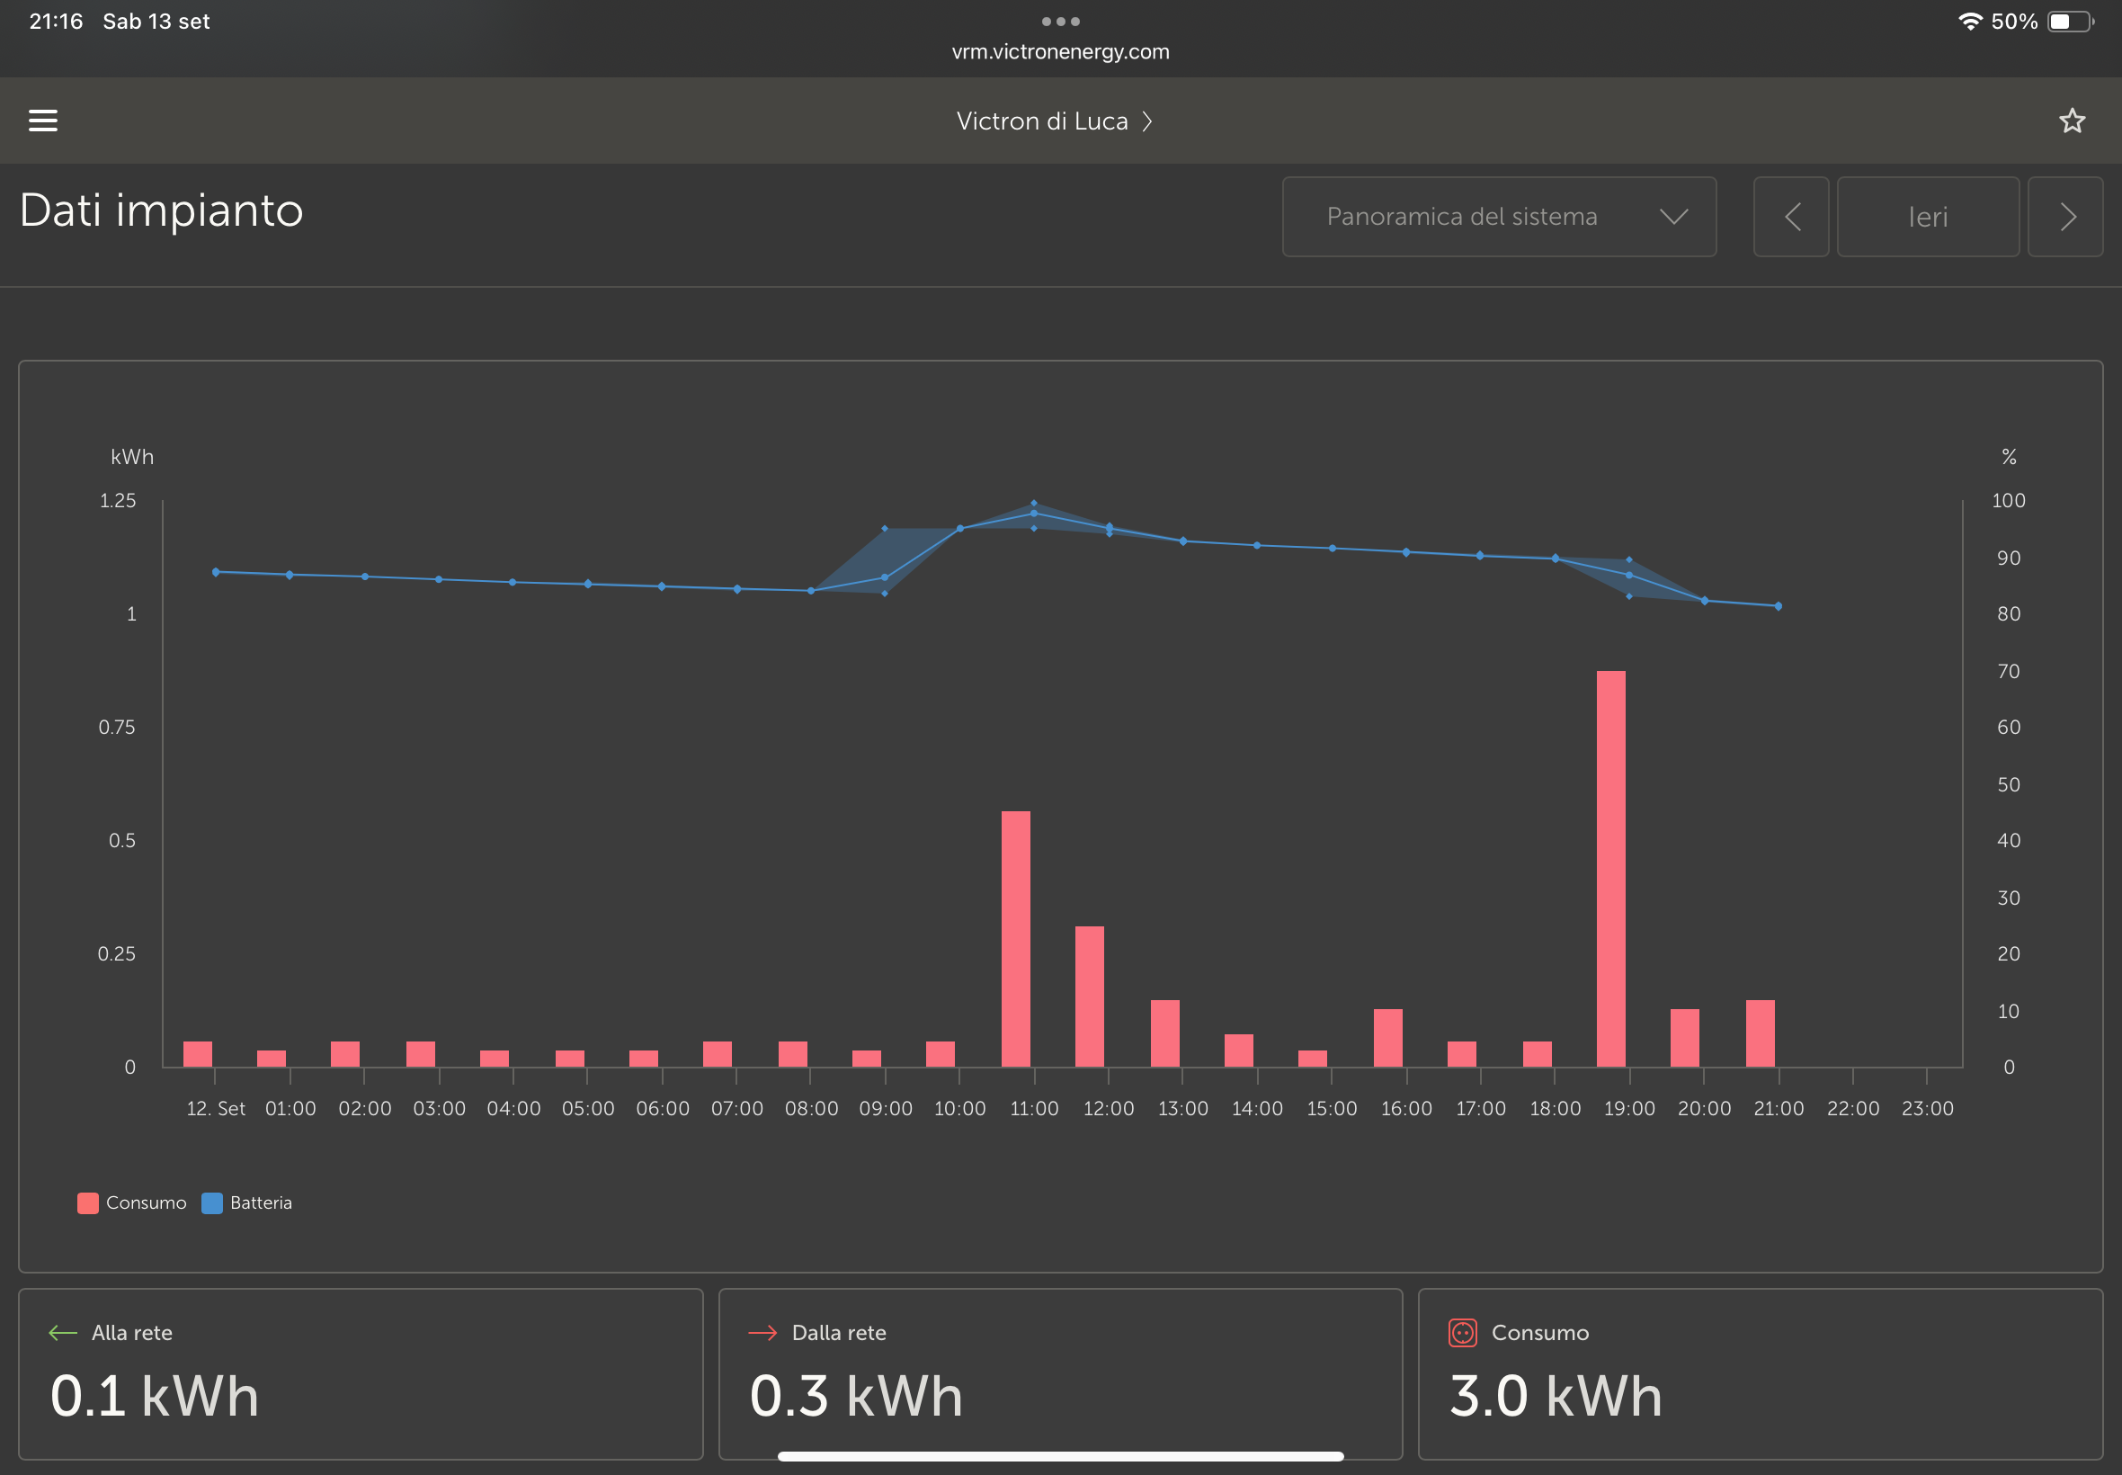The image size is (2122, 1475).
Task: Click the dropdown chevron beside Panoramica del sistema
Action: tap(1673, 217)
